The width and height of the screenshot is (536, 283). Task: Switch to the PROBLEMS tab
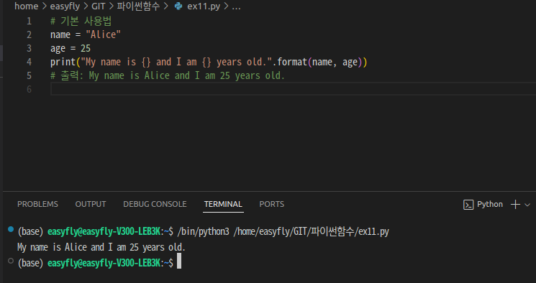[37, 204]
